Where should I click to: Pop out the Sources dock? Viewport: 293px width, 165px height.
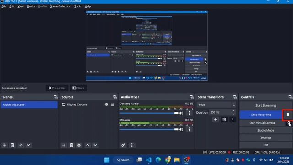115,97
